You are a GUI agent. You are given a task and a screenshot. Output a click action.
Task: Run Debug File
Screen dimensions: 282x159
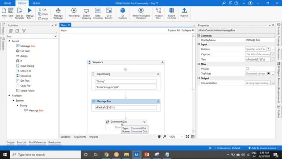pyautogui.click(x=30, y=13)
